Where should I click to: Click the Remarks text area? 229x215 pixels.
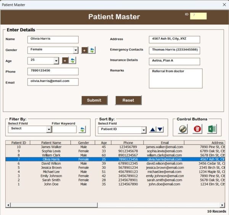(x=176, y=78)
